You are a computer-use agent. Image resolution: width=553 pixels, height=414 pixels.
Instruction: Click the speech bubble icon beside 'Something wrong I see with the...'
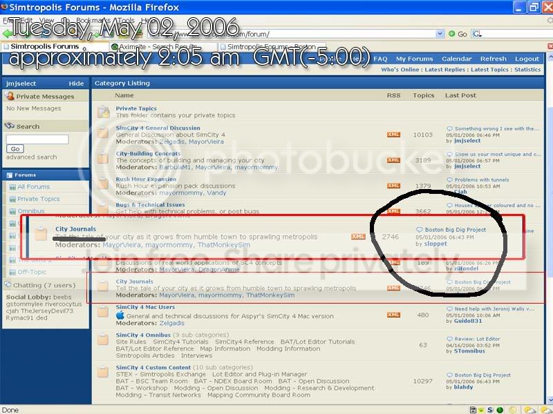(x=449, y=128)
